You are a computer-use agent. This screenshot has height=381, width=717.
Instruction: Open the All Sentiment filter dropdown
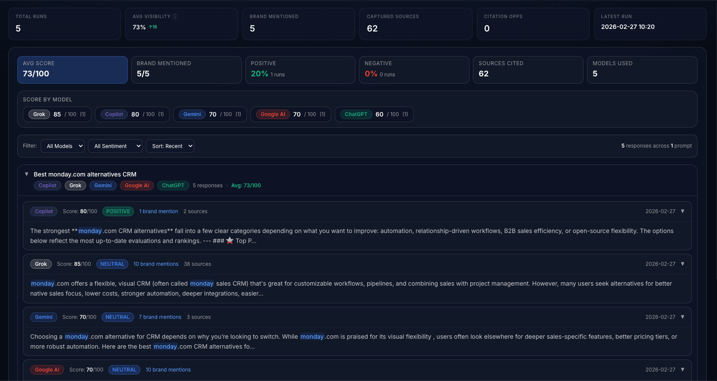(x=115, y=146)
